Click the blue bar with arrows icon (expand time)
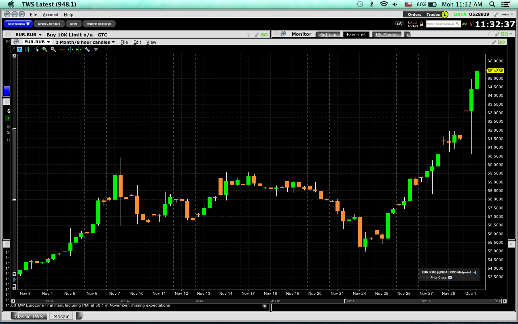 [70, 49]
